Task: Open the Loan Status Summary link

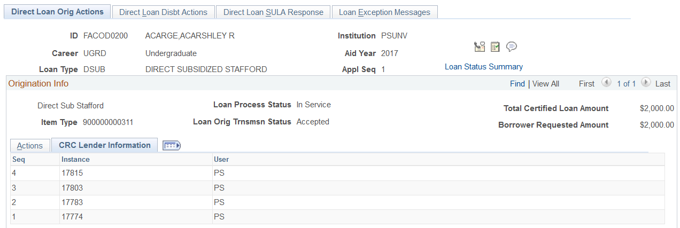Action: pyautogui.click(x=484, y=67)
